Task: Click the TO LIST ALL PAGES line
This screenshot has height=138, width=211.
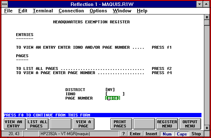Action: (x=94, y=68)
